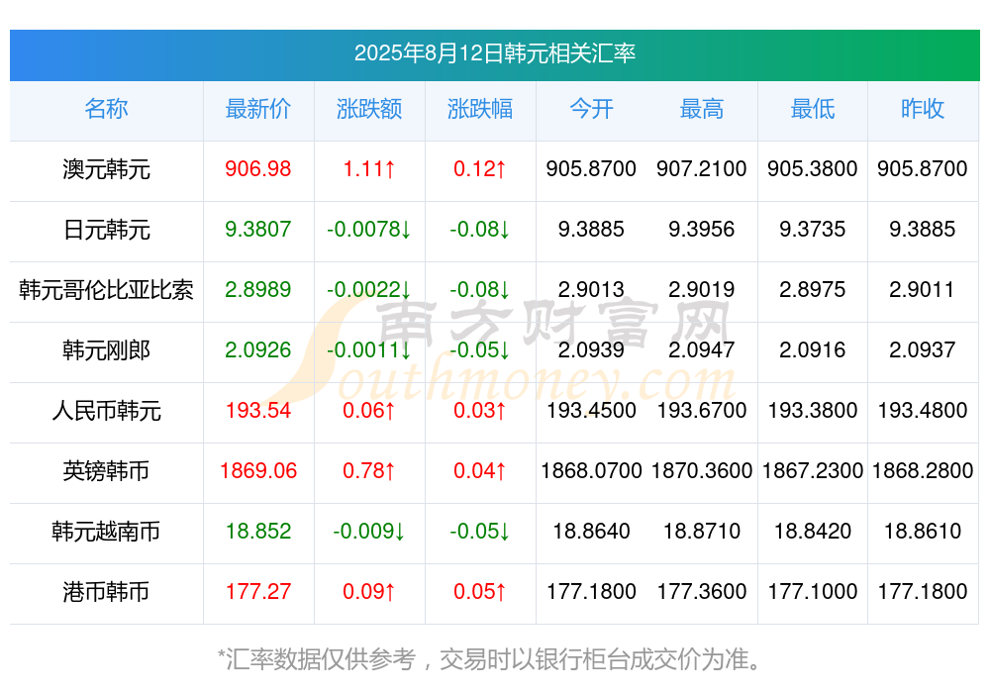The image size is (990, 691).
Task: Click previous close 193.4800
Action: (923, 411)
